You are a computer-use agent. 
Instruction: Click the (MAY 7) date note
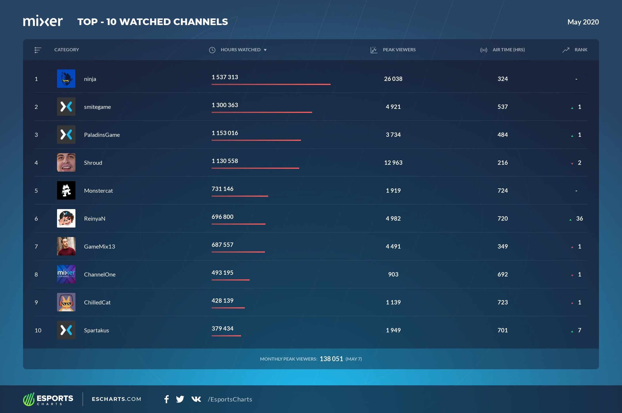(354, 359)
